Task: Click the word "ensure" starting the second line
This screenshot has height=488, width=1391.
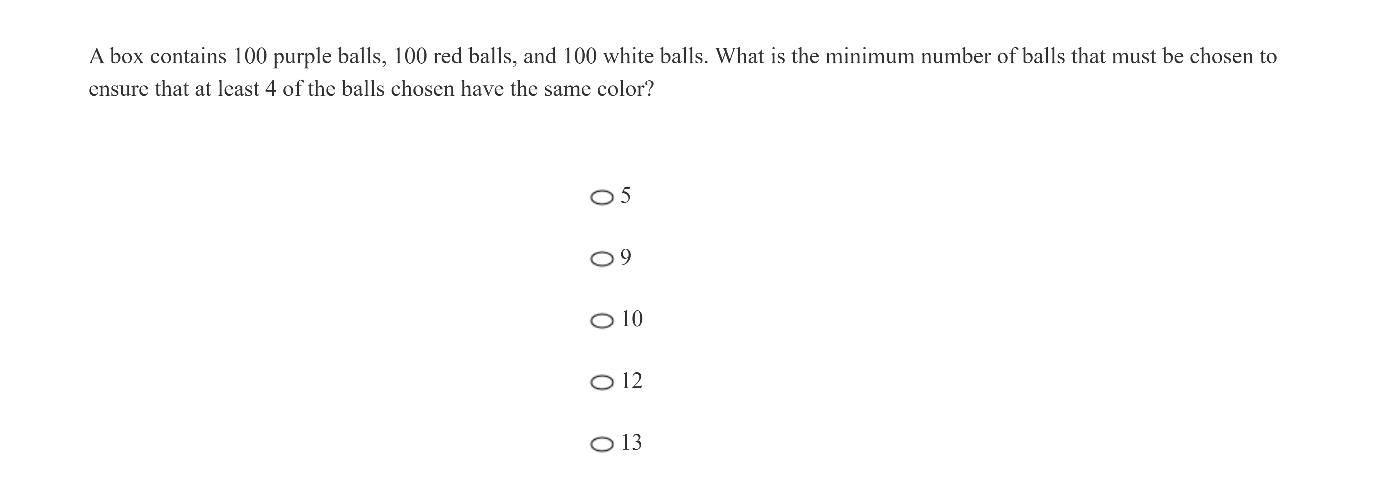Action: click(x=118, y=89)
